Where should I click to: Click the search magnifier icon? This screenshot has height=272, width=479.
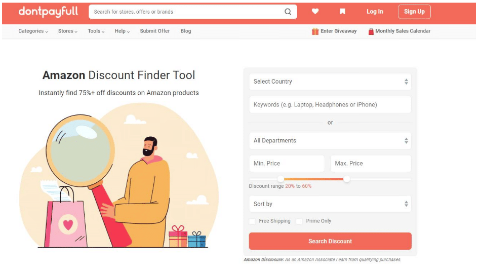pos(288,12)
